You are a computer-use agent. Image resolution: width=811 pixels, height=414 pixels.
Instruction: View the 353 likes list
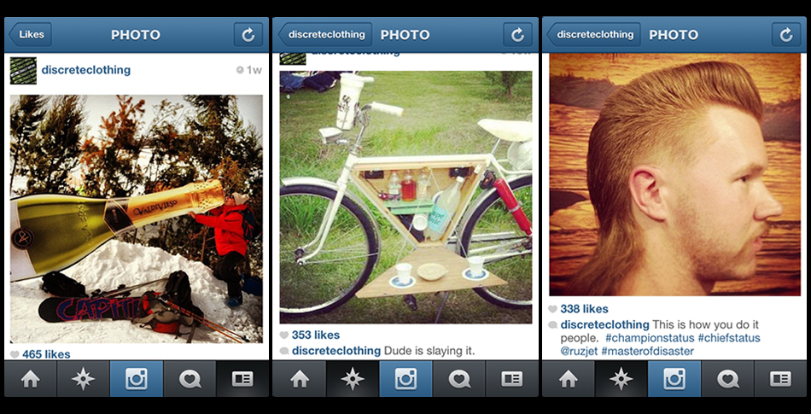tap(316, 335)
